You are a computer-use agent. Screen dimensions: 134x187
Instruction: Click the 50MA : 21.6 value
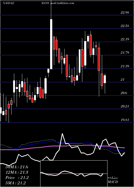pyautogui.click(x=17, y=167)
